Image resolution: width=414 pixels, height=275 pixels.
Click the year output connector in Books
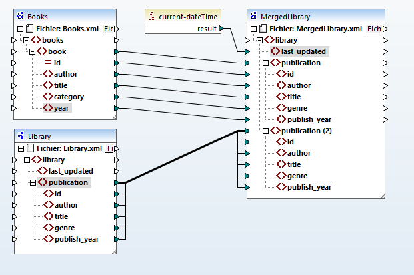pos(117,108)
